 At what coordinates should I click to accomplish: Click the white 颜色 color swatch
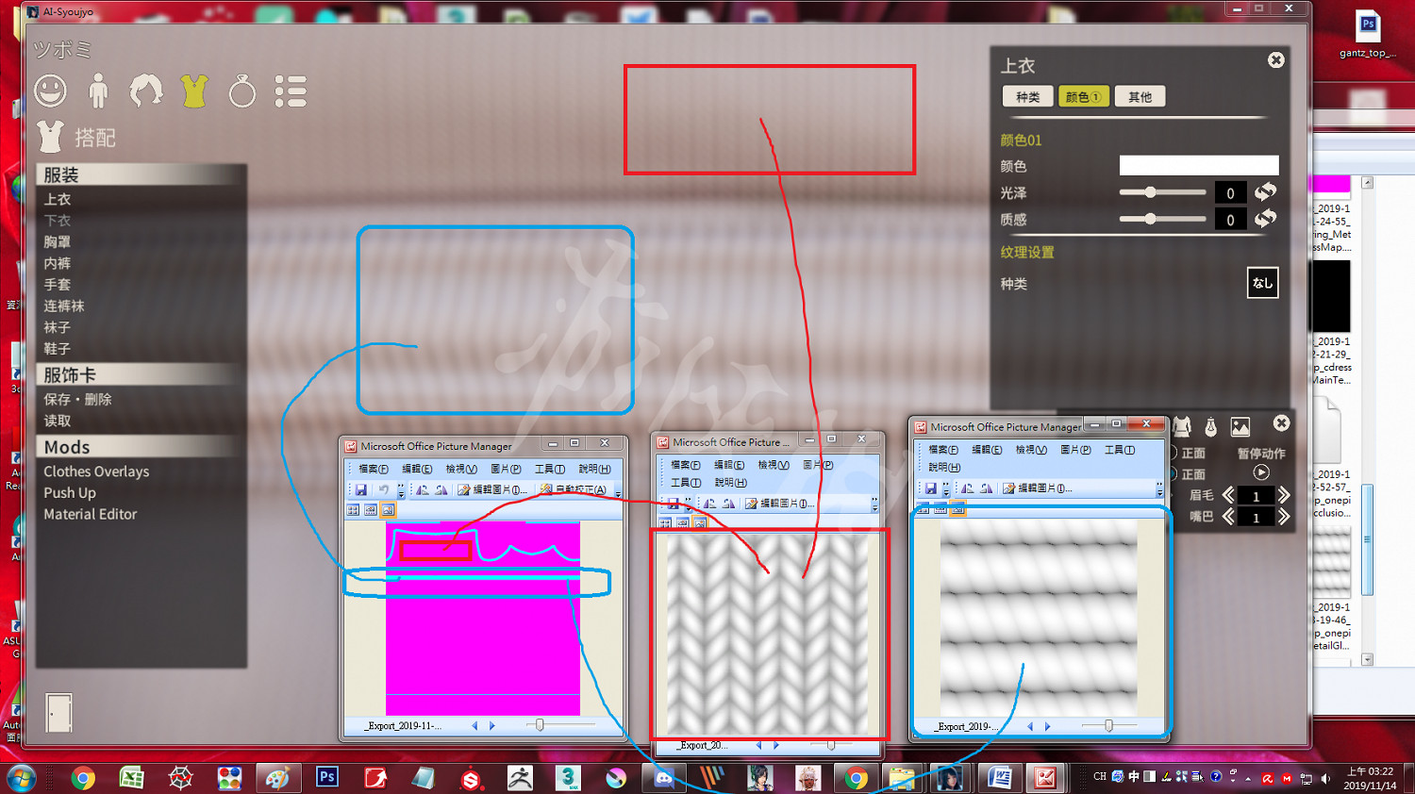(x=1198, y=166)
